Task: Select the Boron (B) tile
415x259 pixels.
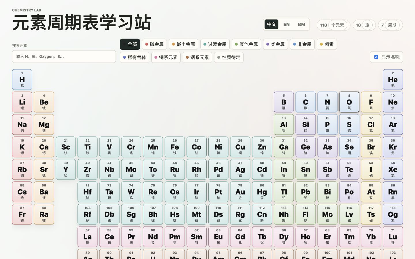Action: pos(284,102)
